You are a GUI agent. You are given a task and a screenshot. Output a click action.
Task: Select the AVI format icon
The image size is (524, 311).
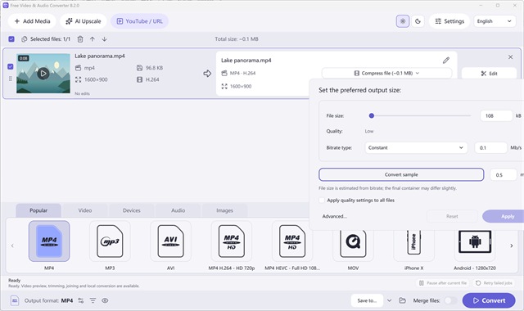171,241
